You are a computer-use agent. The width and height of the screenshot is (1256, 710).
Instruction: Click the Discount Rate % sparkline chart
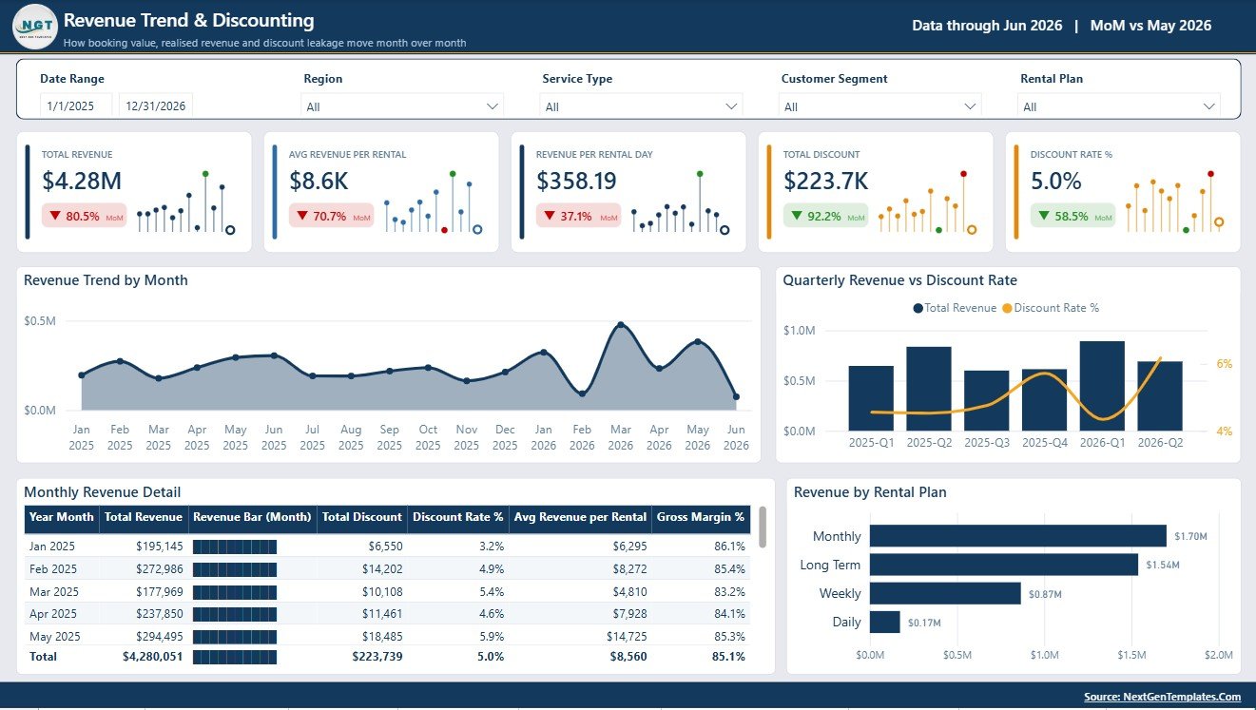[1175, 202]
